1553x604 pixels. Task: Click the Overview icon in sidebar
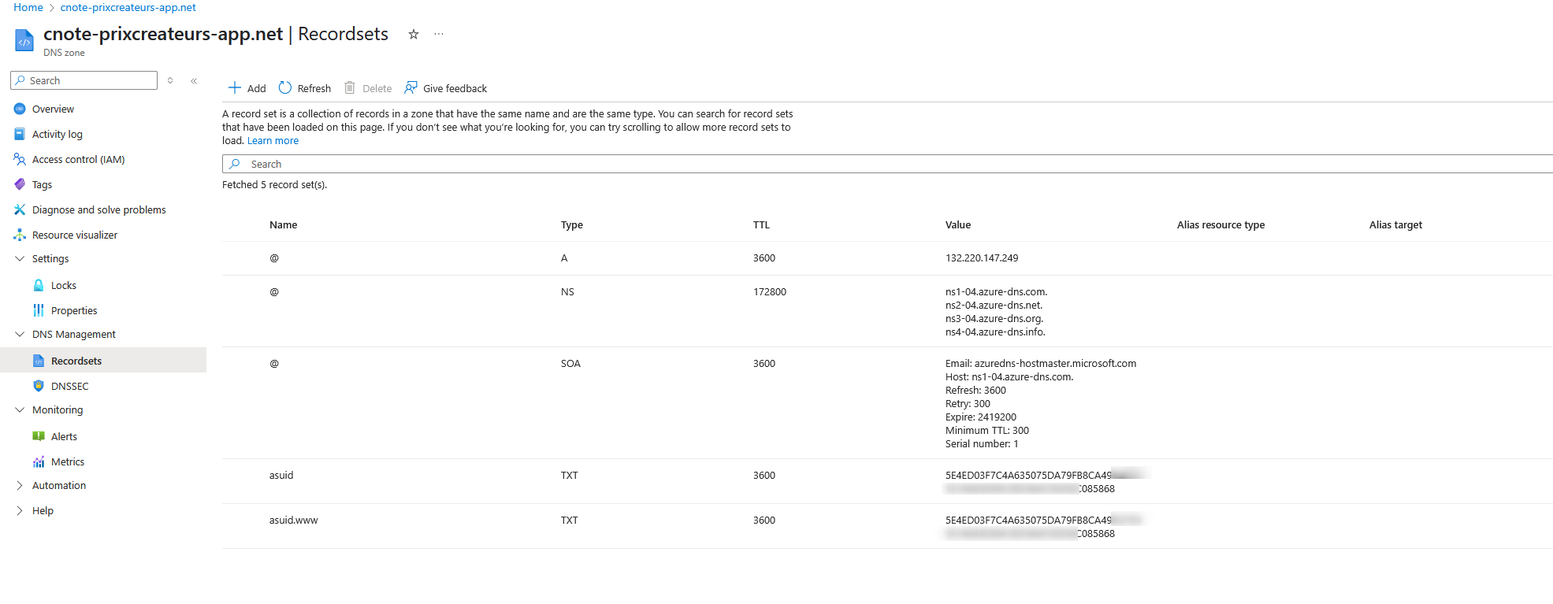coord(20,109)
